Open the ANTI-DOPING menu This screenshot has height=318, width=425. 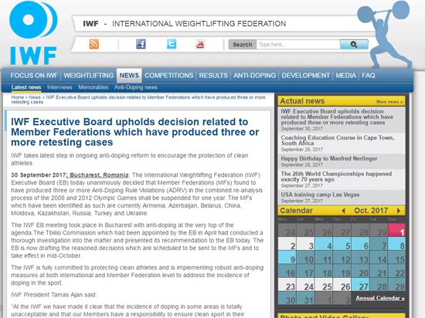254,76
